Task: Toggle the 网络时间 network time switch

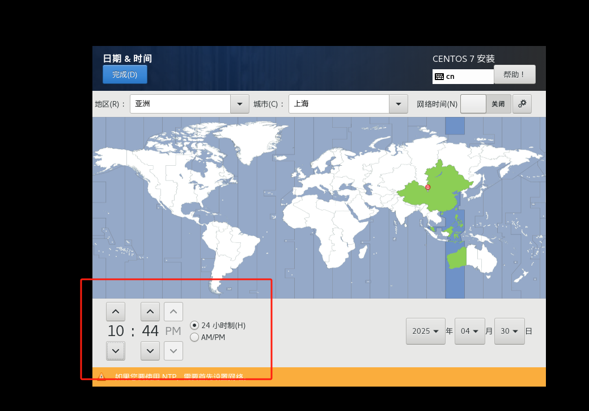Action: coord(485,104)
